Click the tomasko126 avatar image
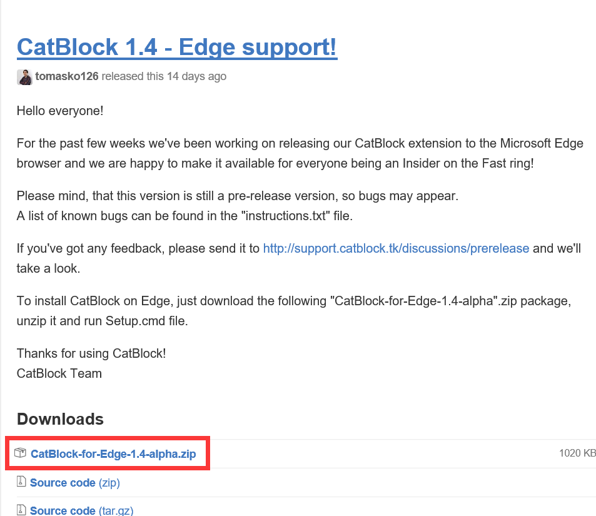This screenshot has height=516, width=596. coord(24,77)
